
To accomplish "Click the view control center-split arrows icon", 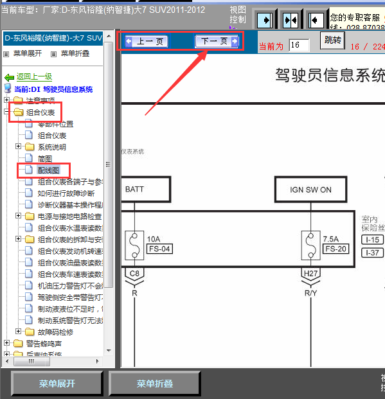I will click(291, 20).
